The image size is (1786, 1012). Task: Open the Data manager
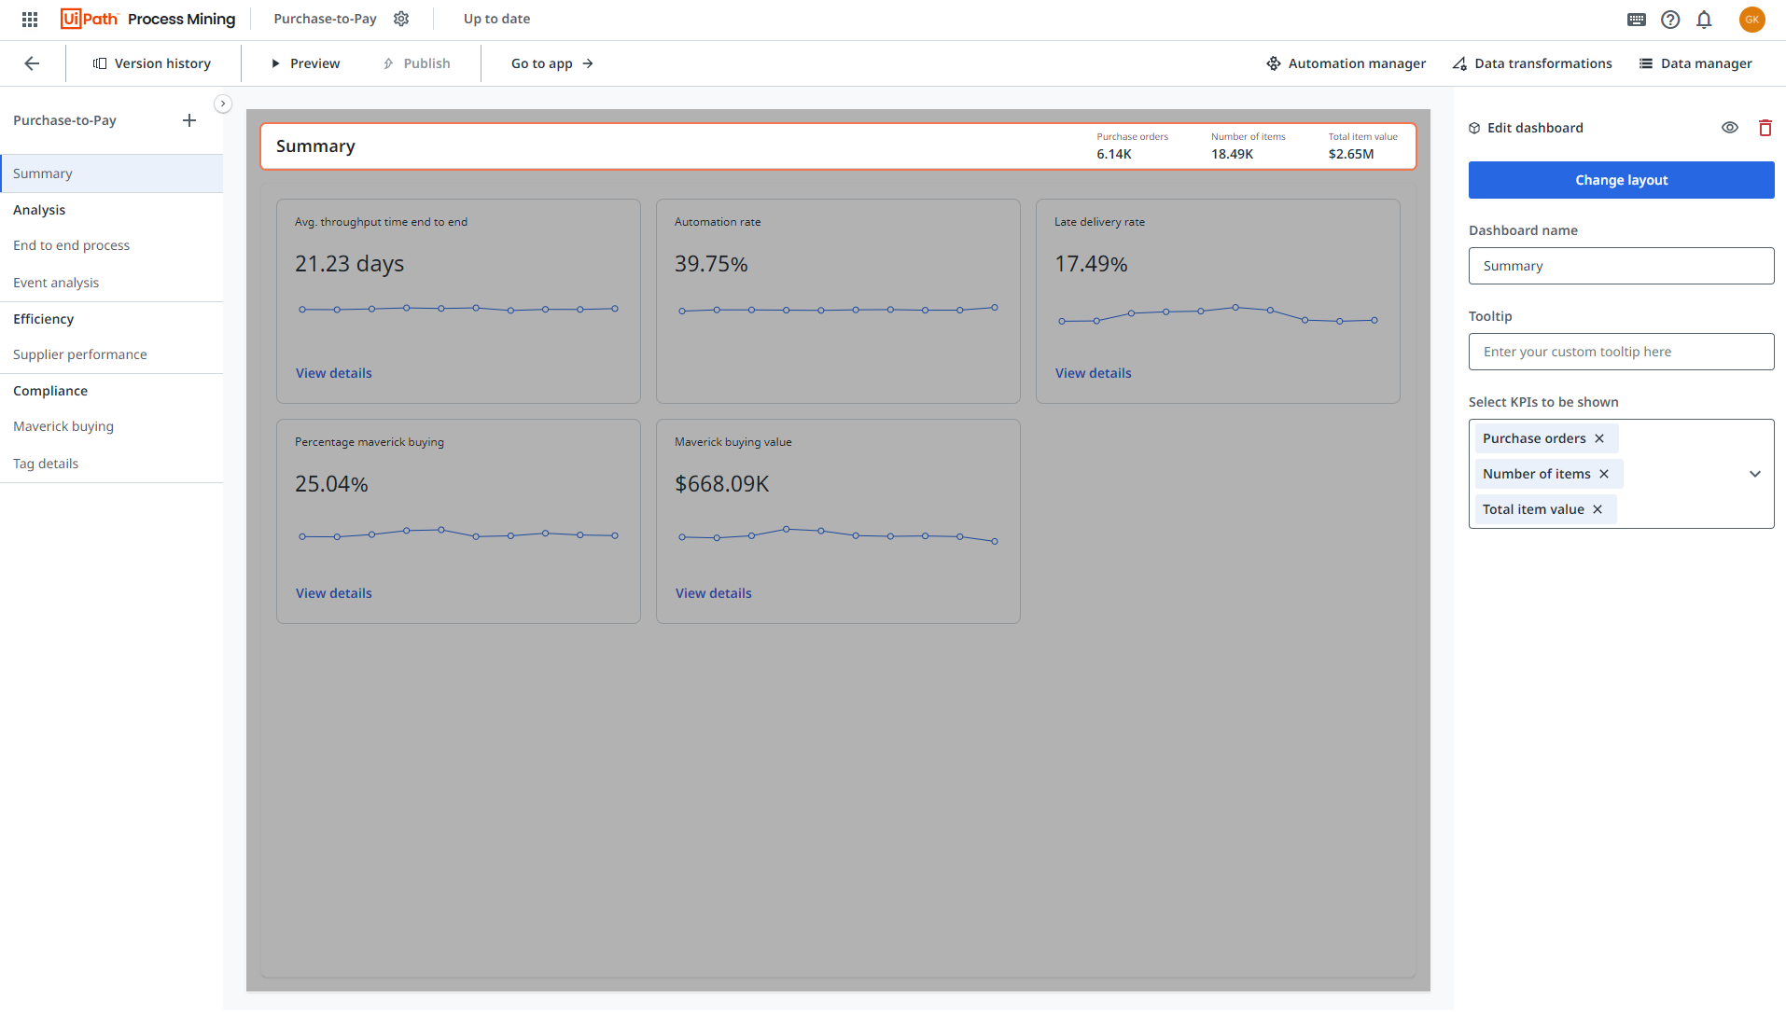coord(1695,62)
